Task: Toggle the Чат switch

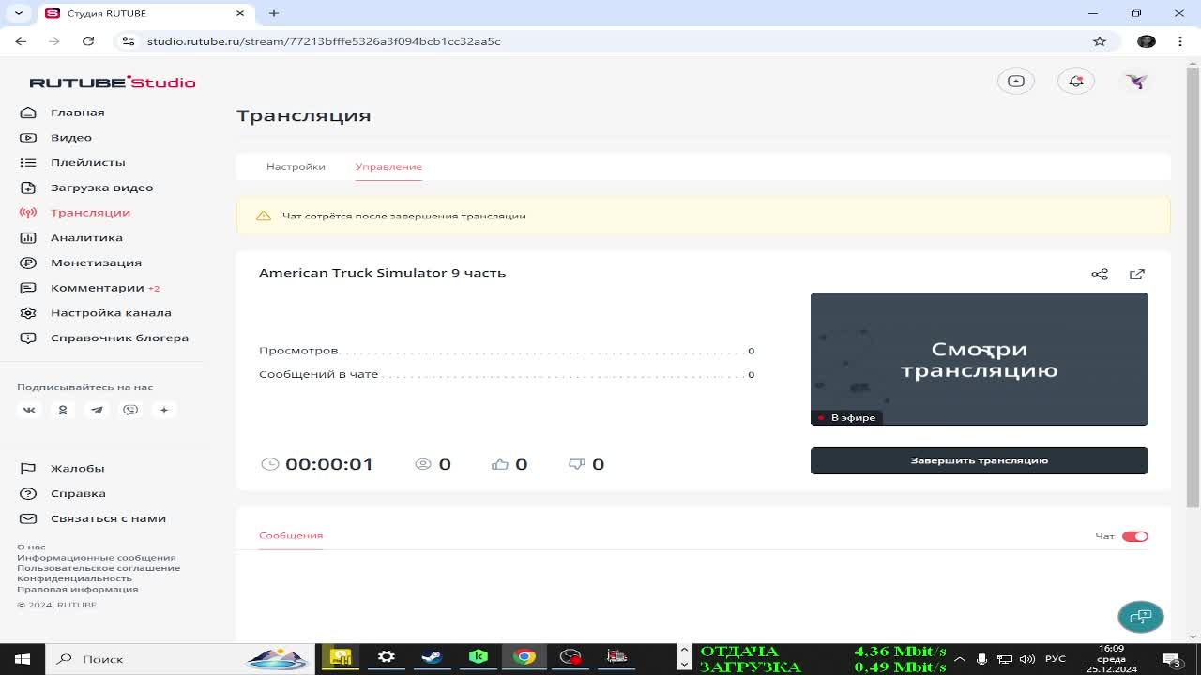Action: coord(1135,536)
